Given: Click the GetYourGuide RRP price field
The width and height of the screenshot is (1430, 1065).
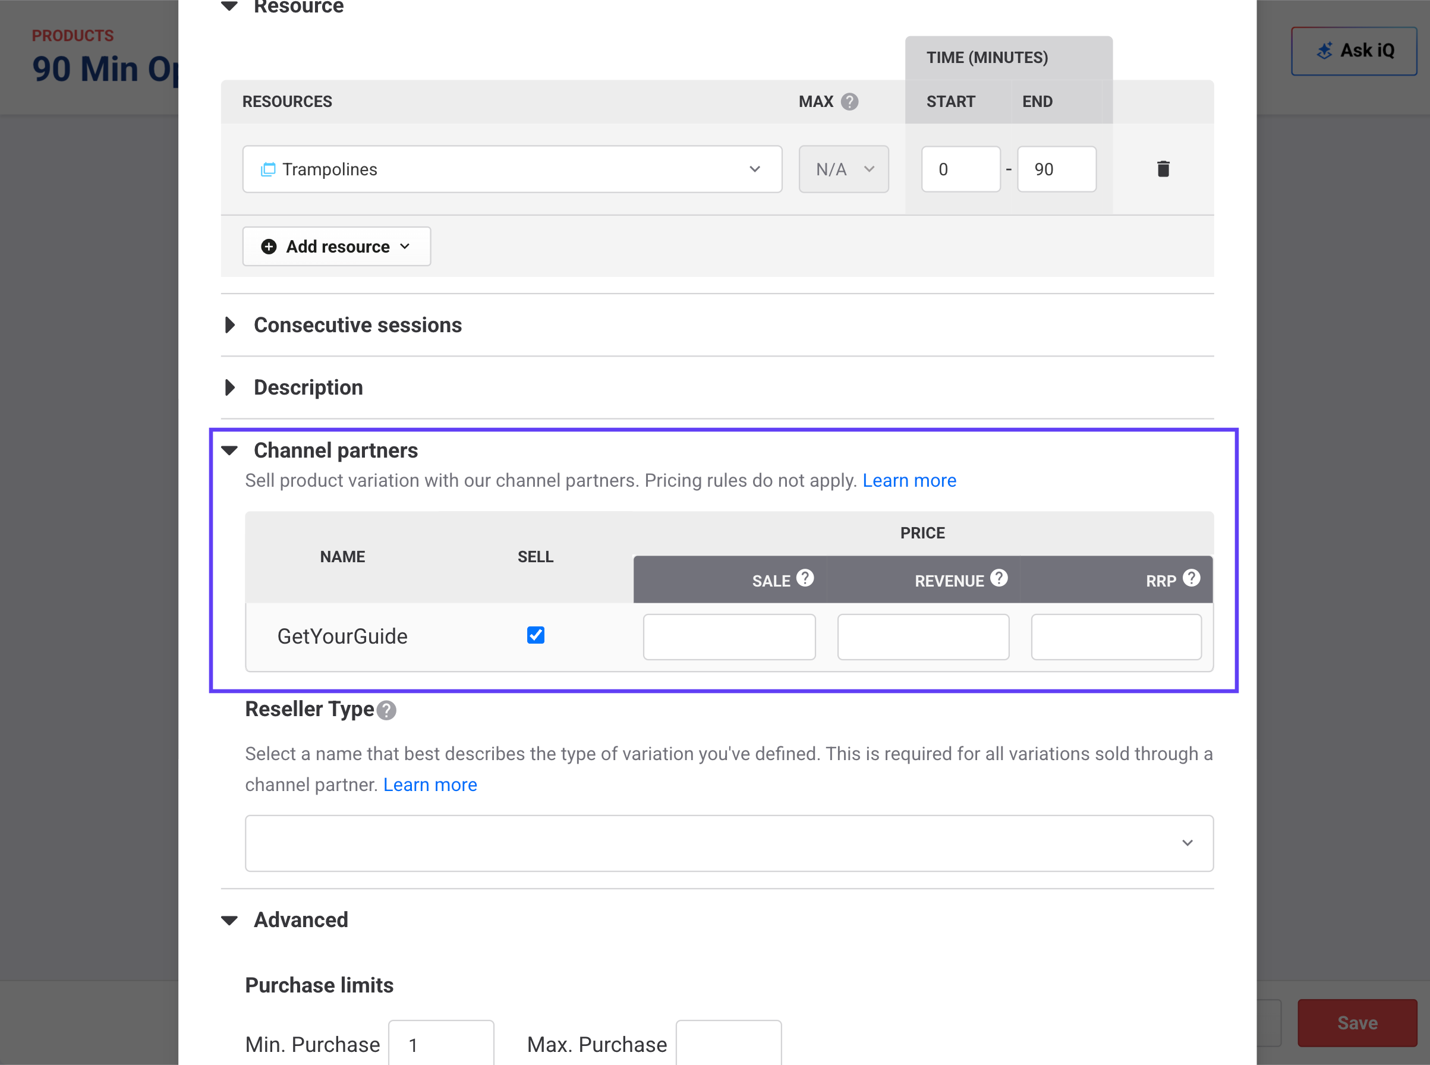Looking at the screenshot, I should 1116,637.
